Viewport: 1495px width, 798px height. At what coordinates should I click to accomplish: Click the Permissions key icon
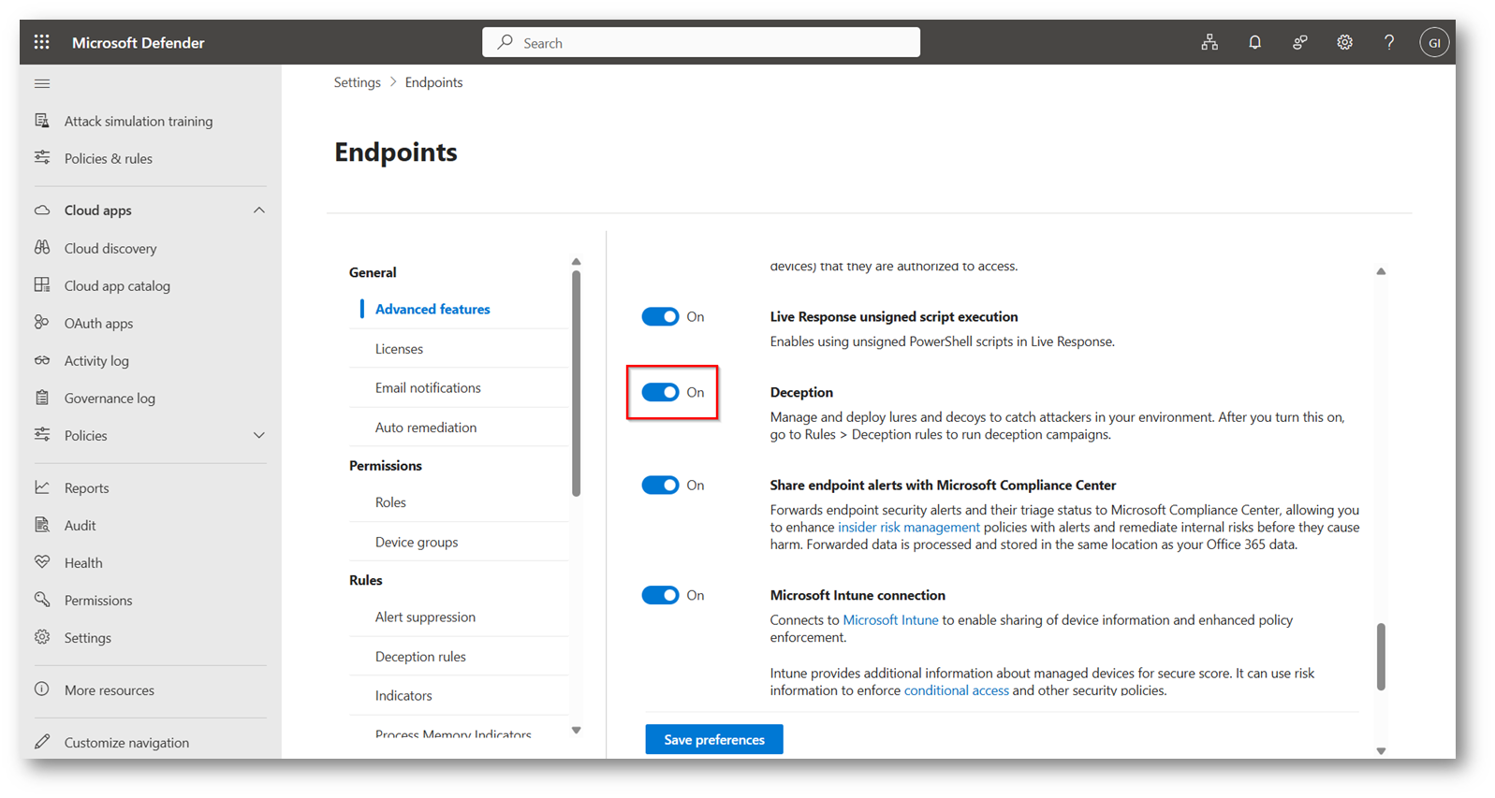pyautogui.click(x=42, y=600)
